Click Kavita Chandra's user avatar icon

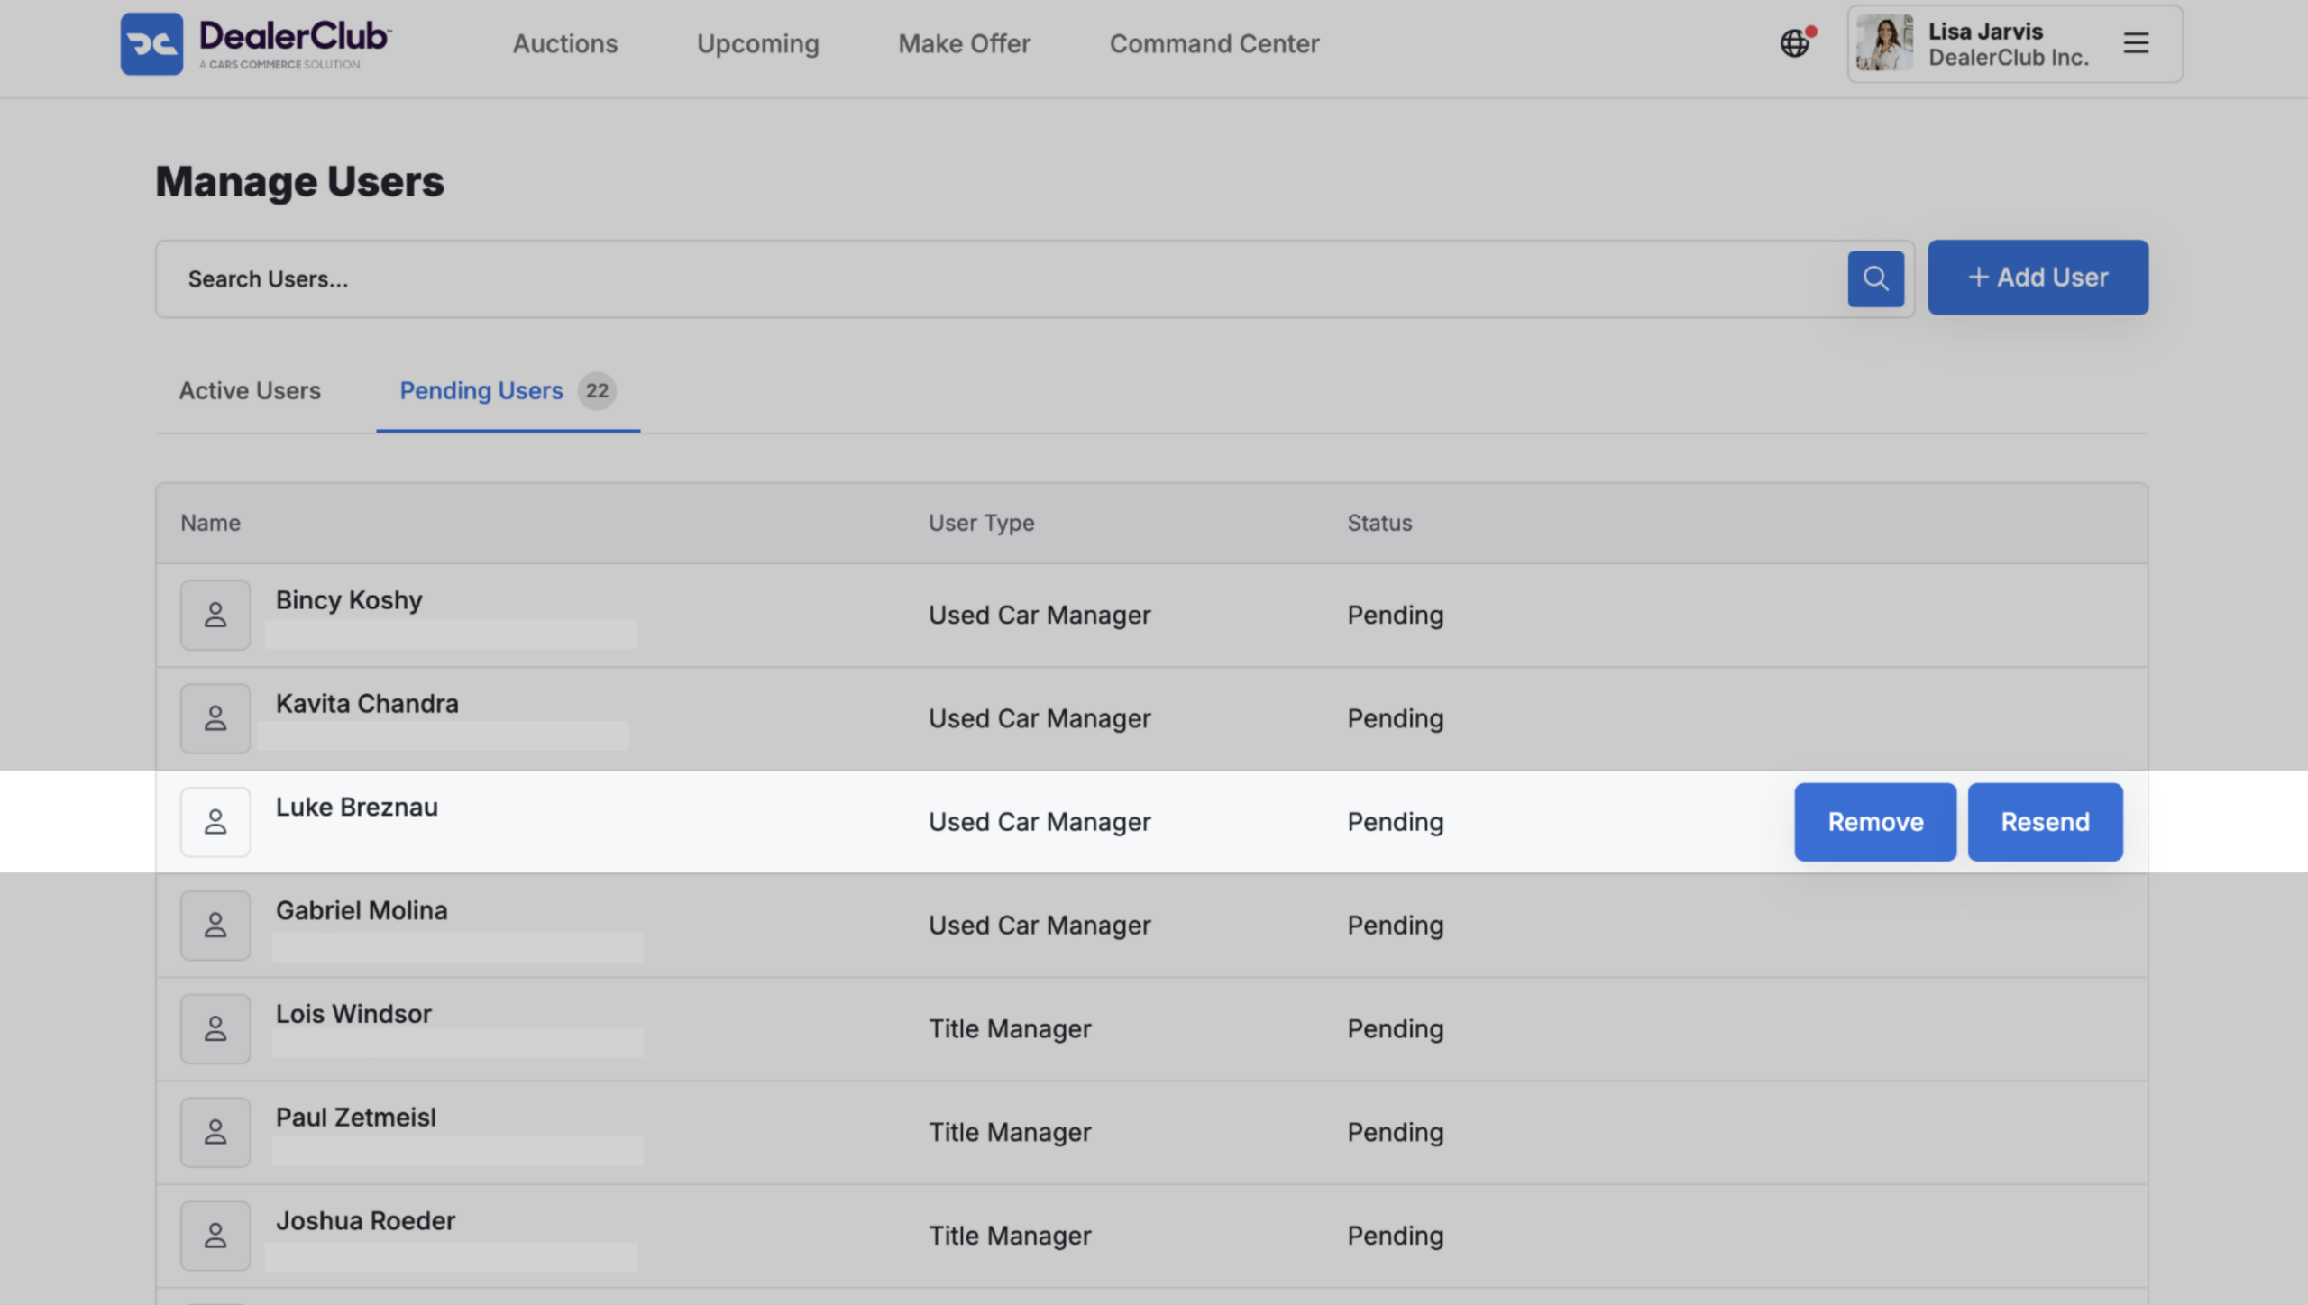click(215, 718)
